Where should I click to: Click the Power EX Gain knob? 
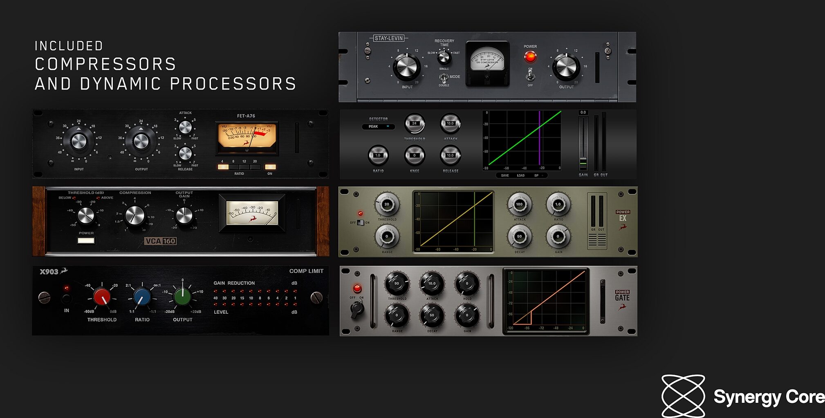coord(558,236)
